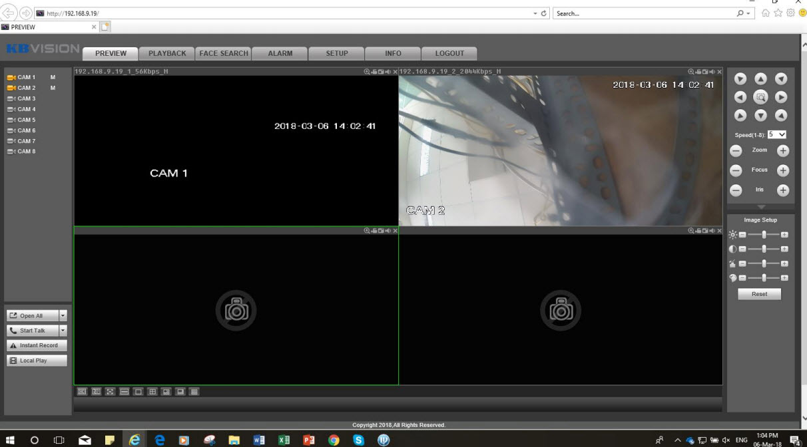Toggle audio on the CAM 2 video window
The image size is (807, 447).
712,72
